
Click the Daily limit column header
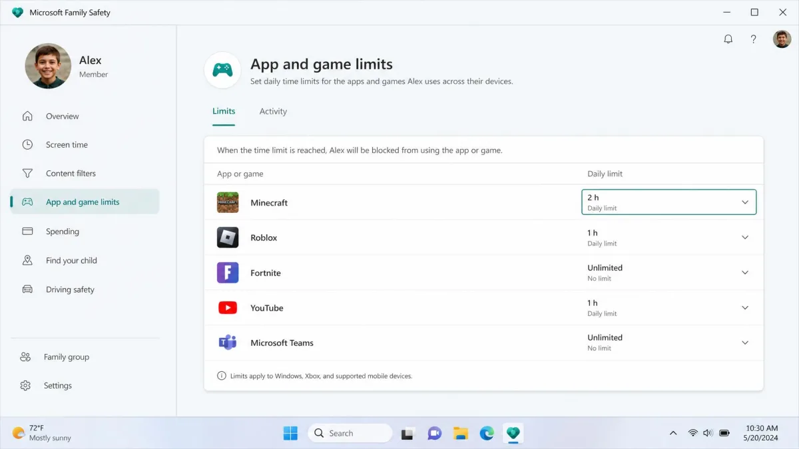click(x=605, y=174)
